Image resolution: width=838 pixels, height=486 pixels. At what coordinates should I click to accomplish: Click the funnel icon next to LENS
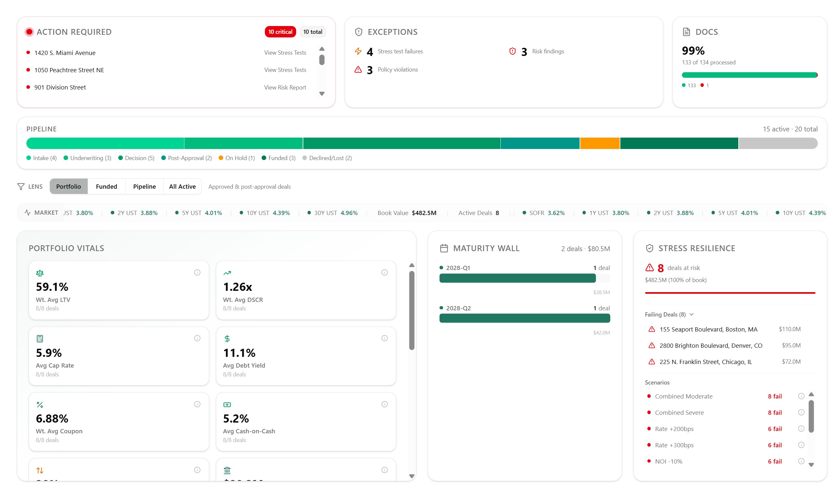pos(21,186)
